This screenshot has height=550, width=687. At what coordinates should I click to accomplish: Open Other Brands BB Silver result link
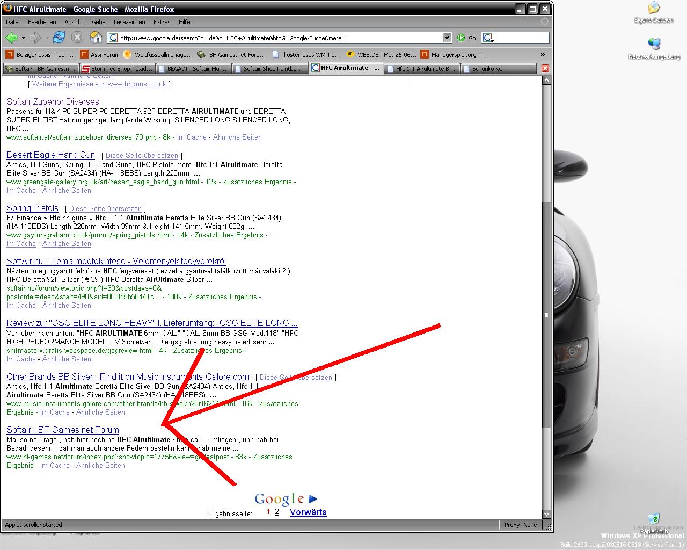[x=128, y=377]
